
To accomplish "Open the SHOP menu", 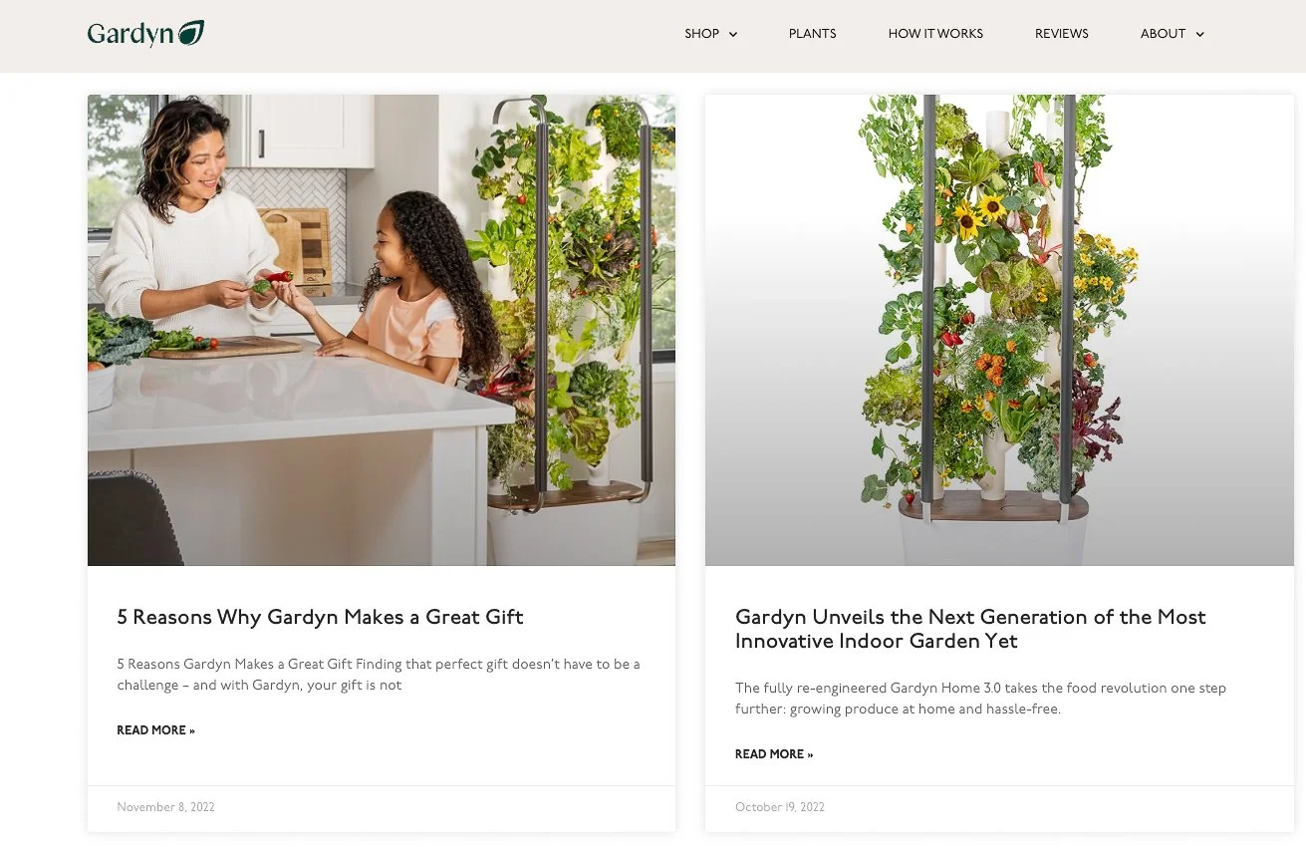I will [x=701, y=34].
